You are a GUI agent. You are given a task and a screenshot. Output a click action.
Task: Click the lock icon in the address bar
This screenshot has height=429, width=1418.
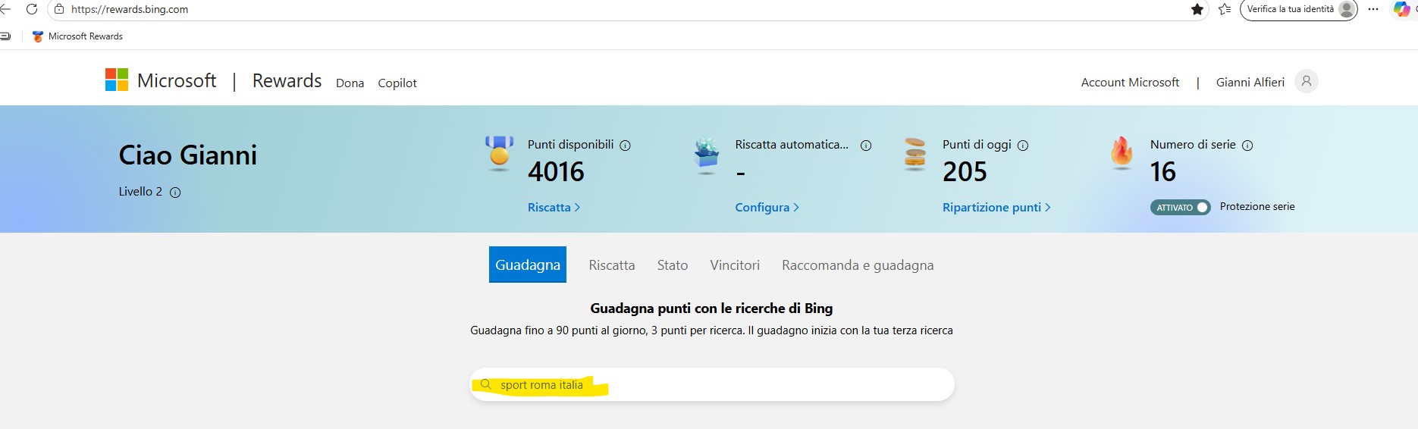(59, 9)
